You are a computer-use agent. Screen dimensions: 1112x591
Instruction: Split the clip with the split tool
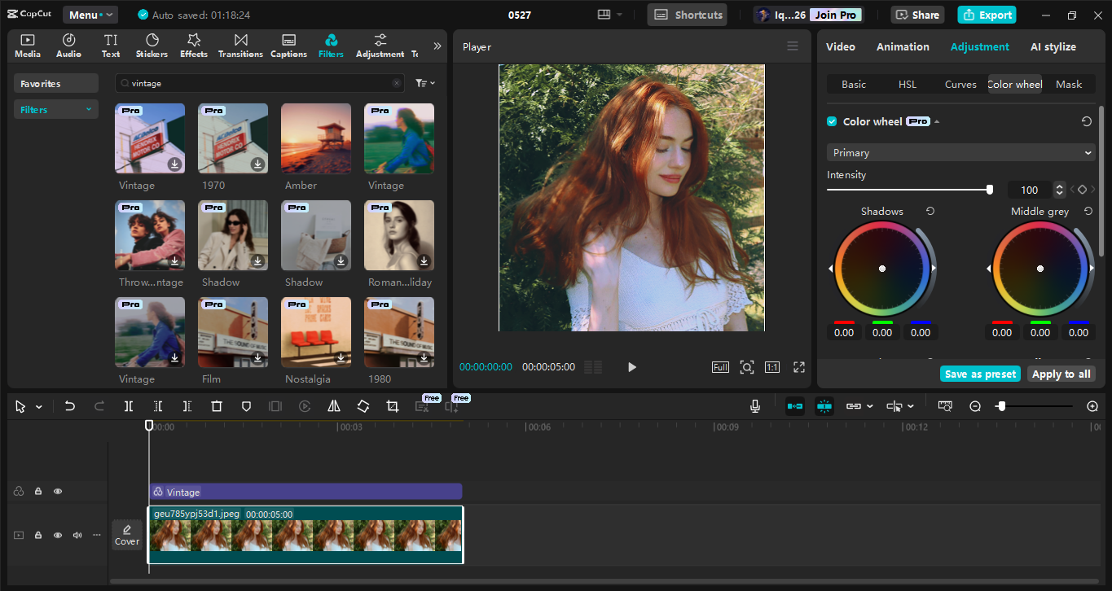pyautogui.click(x=128, y=405)
